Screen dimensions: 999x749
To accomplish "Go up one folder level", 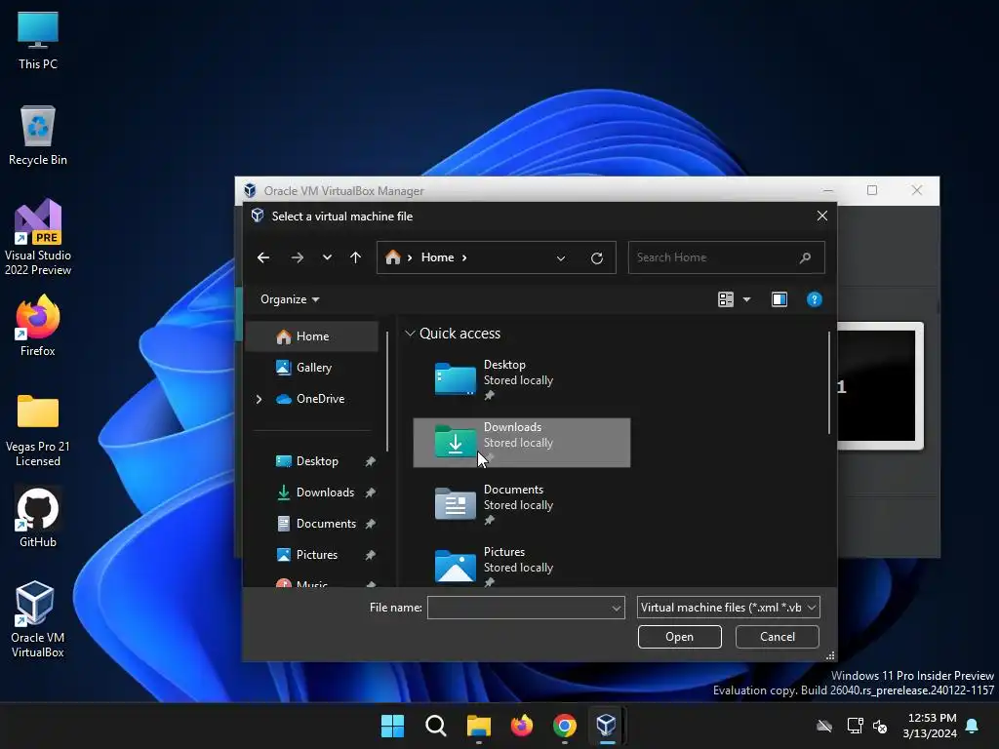I will [355, 257].
